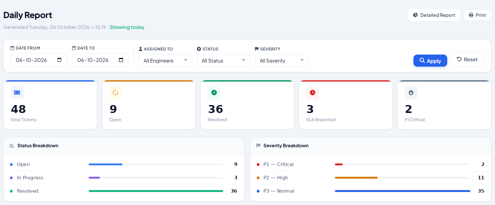Click the P3 — Normal severity bar
The image size is (495, 205).
click(x=403, y=191)
